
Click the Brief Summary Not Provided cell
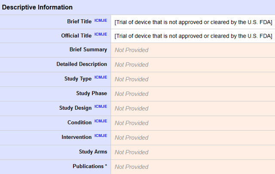click(193, 50)
